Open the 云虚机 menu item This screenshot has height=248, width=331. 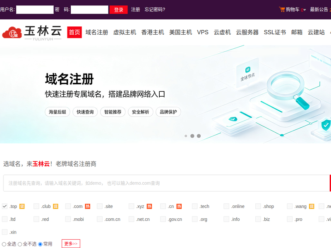point(222,32)
